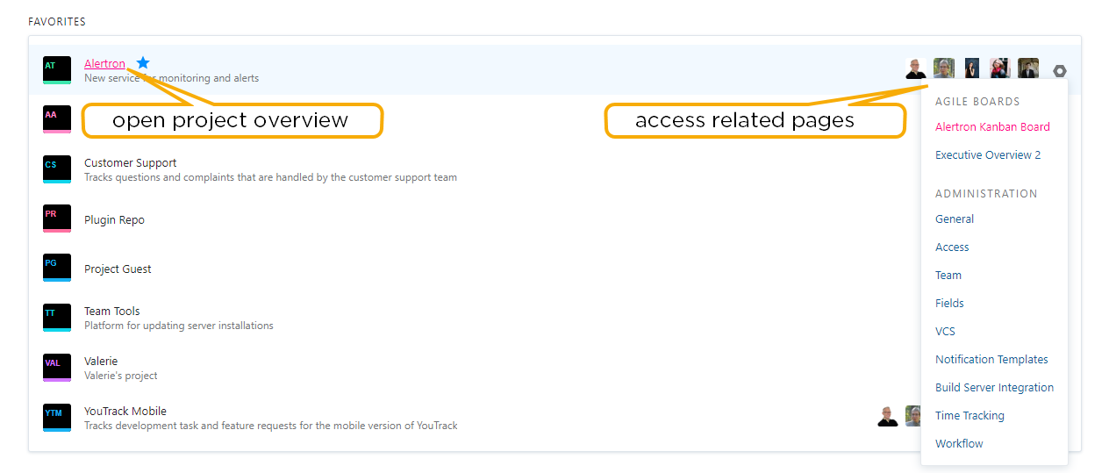Viewport: 1109px width, 473px height.
Task: Unfavorite Alertron using the blue star
Action: (x=144, y=63)
